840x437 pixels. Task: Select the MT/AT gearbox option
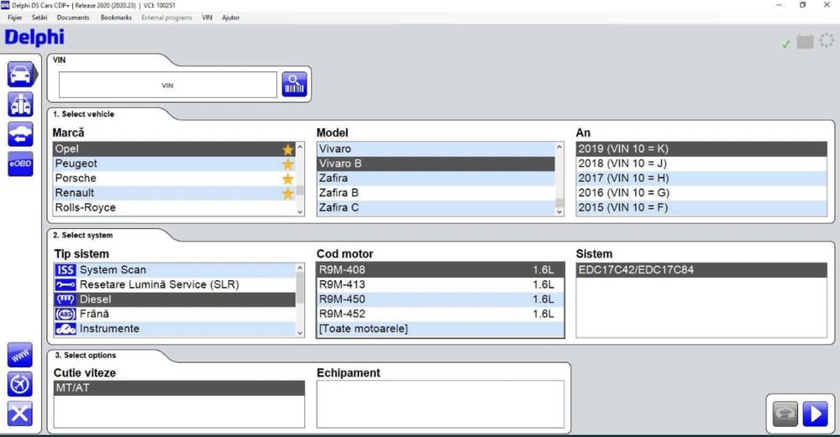[x=179, y=388]
